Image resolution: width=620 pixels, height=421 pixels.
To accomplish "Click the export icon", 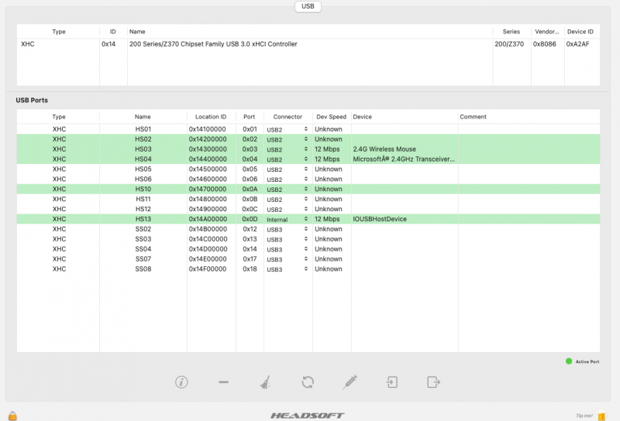I will (434, 382).
